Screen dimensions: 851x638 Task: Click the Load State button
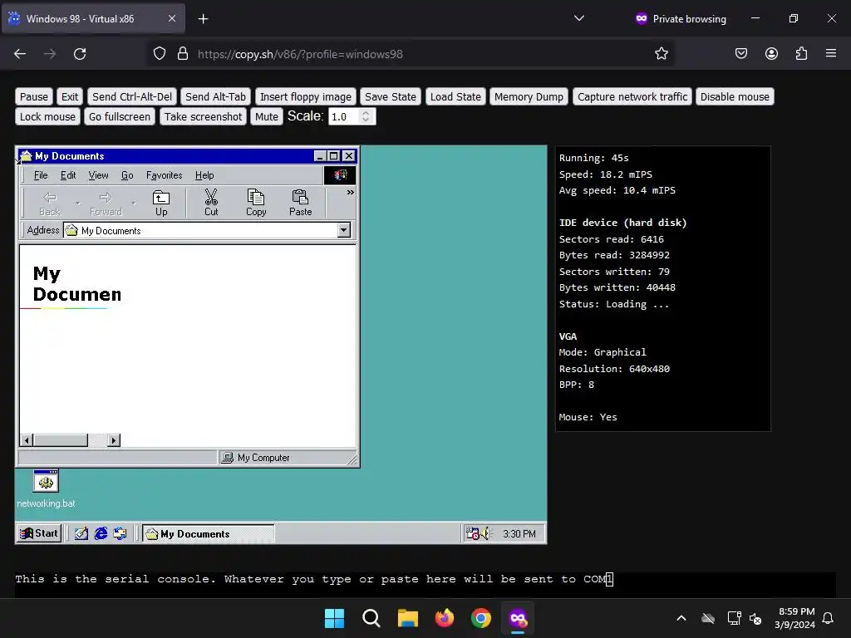[x=455, y=96]
